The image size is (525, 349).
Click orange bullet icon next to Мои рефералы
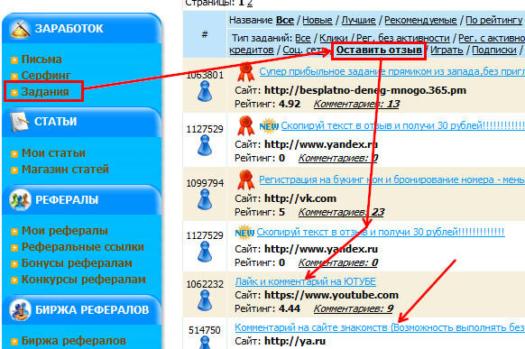pyautogui.click(x=14, y=231)
